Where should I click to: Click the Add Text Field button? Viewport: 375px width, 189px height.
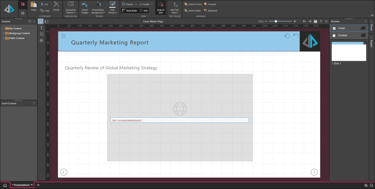tap(175, 7)
